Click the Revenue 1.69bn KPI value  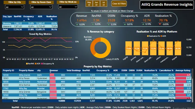(82, 20)
